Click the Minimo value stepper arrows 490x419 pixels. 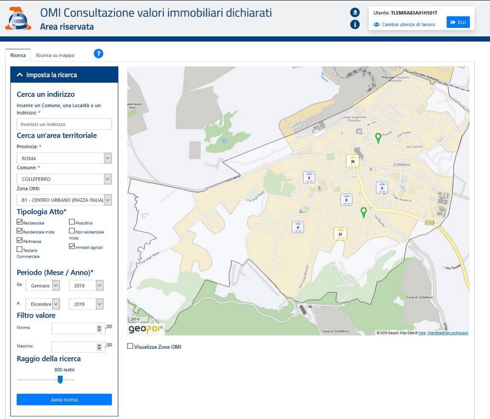(99, 328)
